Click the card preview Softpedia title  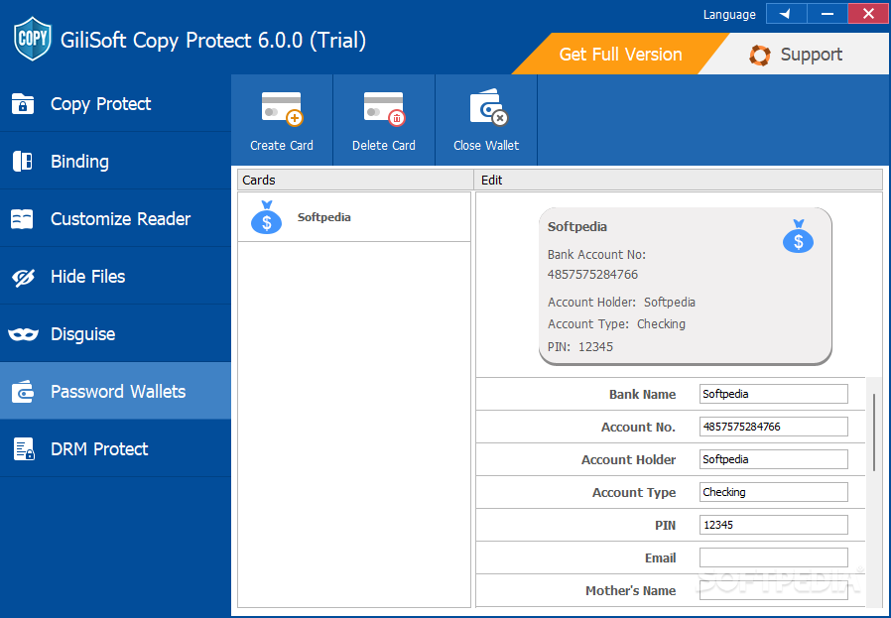tap(577, 226)
